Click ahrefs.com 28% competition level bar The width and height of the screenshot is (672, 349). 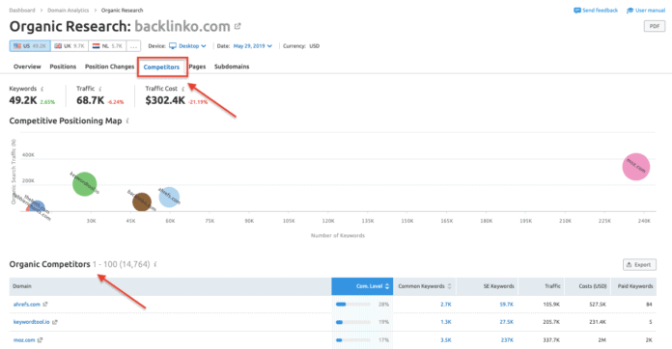click(353, 305)
